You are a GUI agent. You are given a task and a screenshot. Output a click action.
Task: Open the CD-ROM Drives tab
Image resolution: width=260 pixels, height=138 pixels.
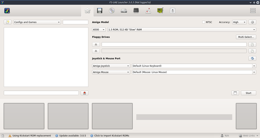(x=112, y=11)
